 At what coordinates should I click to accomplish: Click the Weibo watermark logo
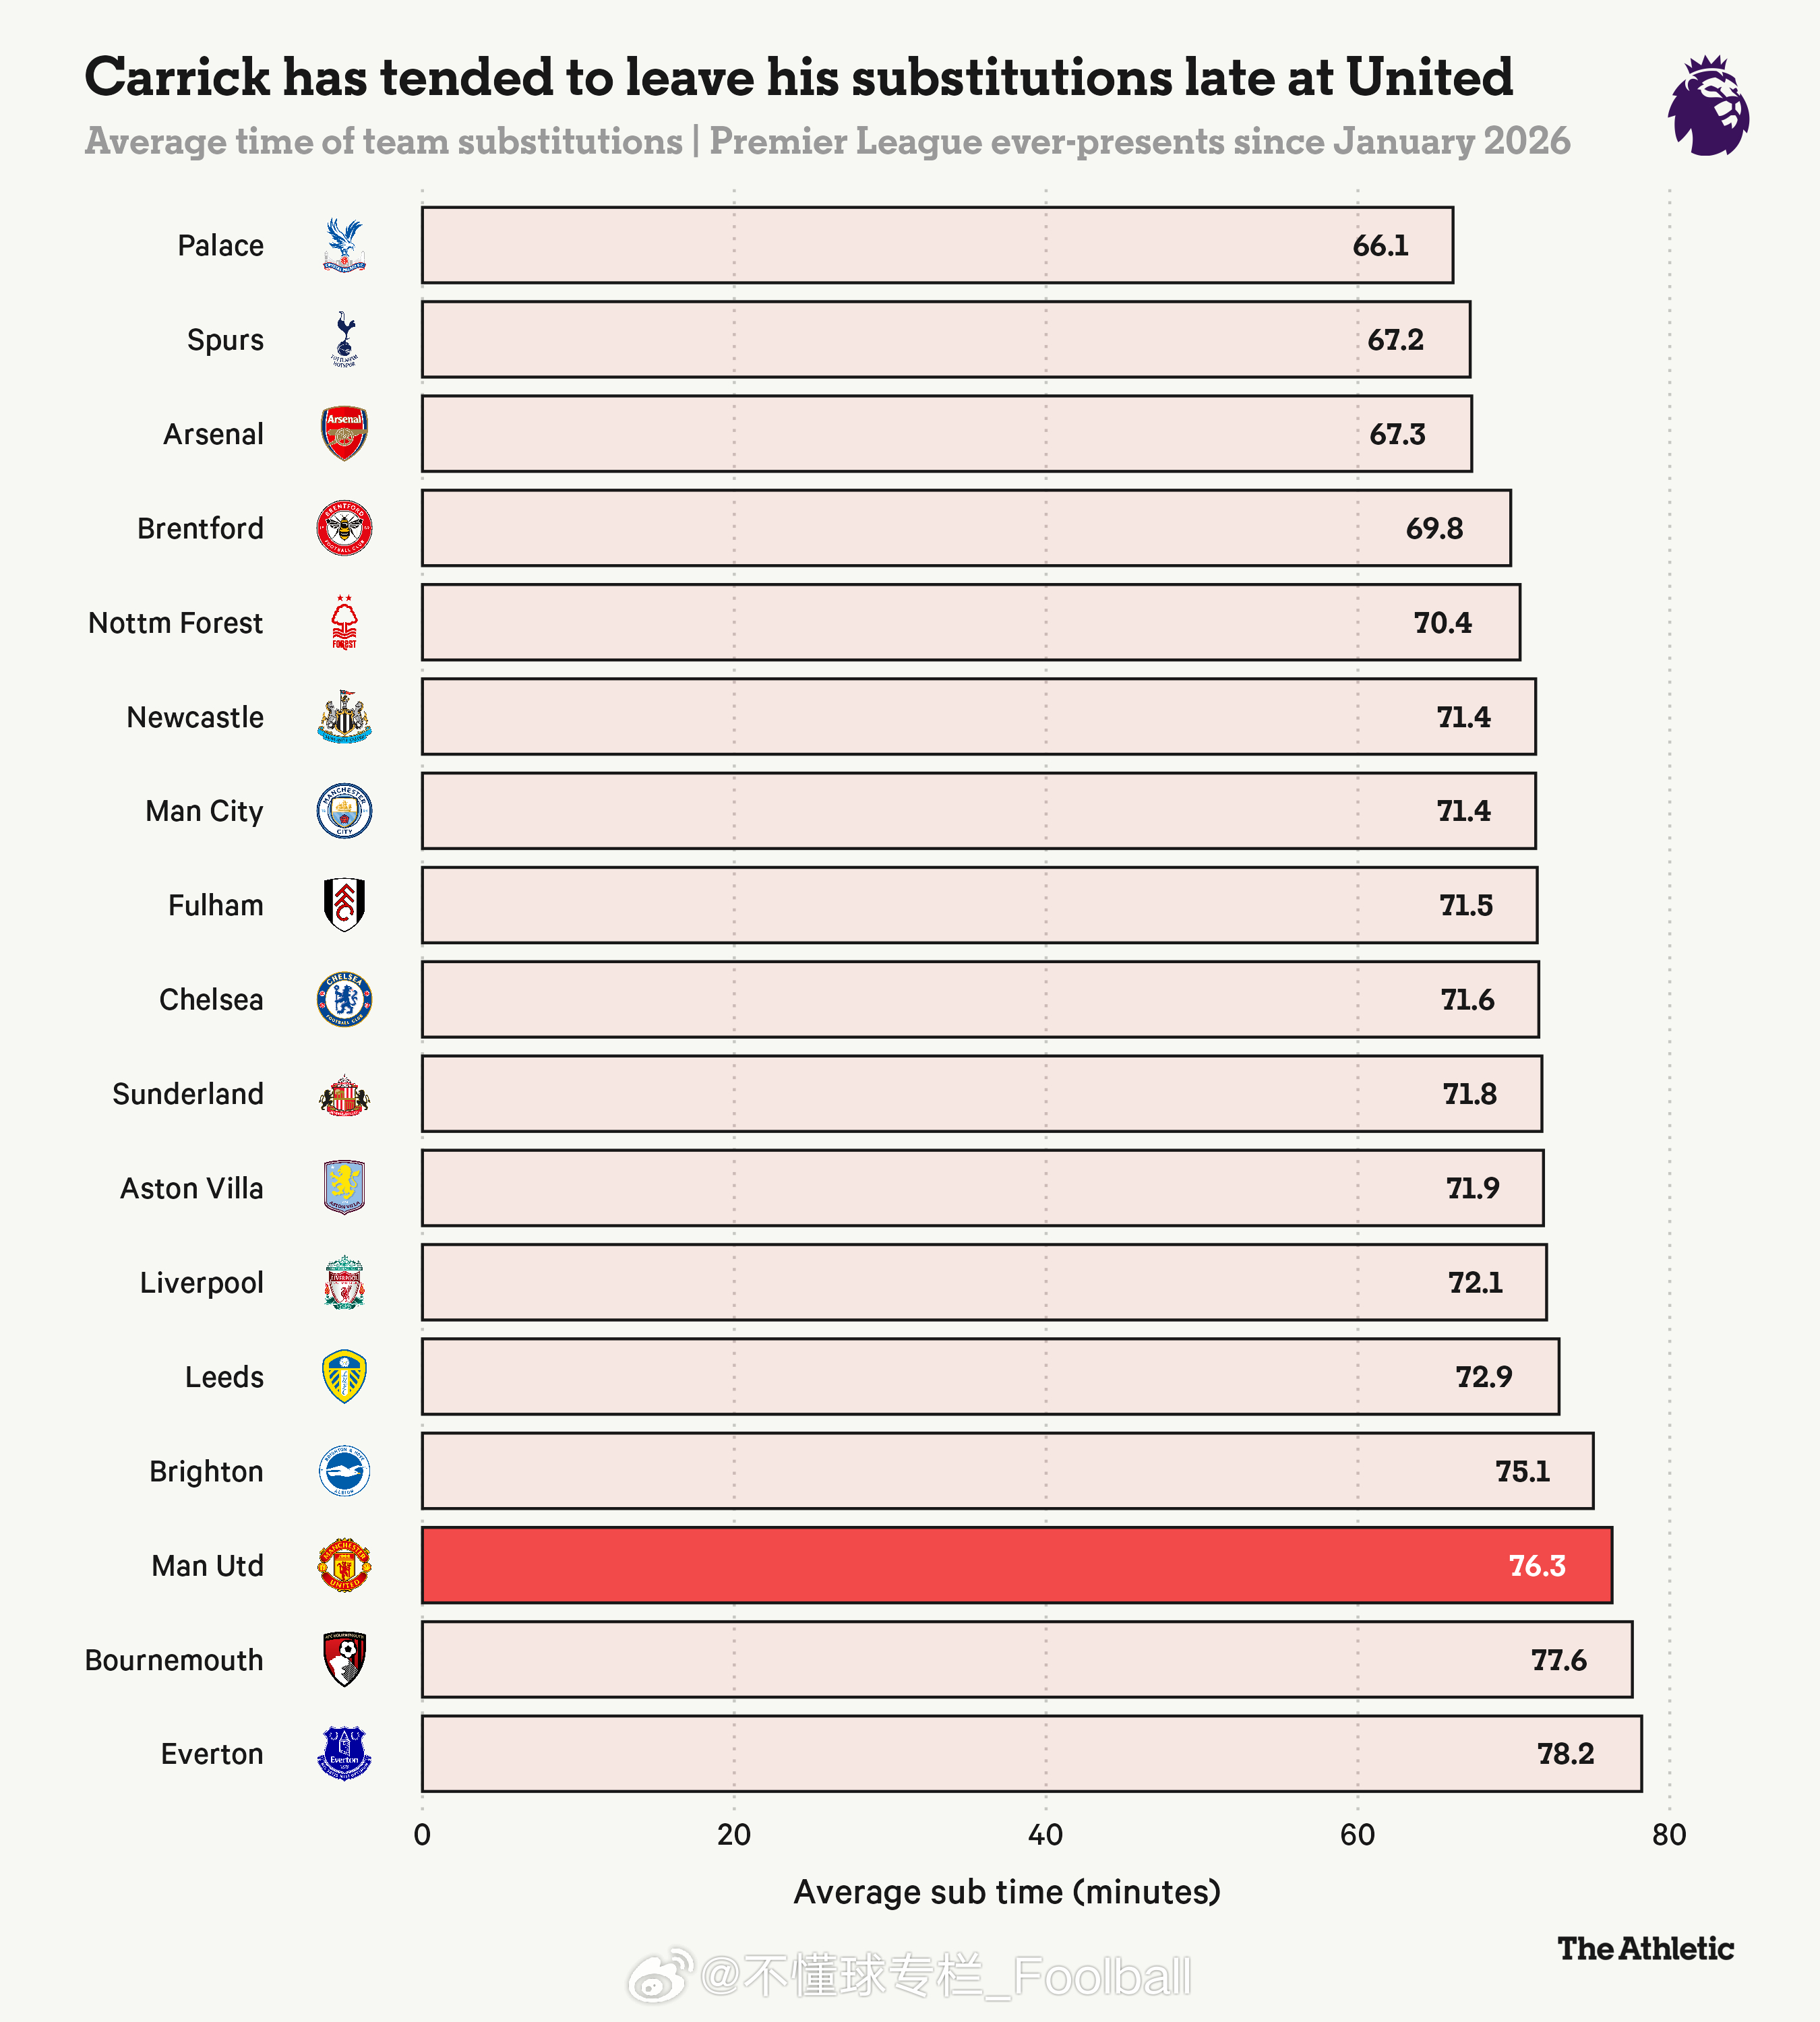coord(659,1975)
